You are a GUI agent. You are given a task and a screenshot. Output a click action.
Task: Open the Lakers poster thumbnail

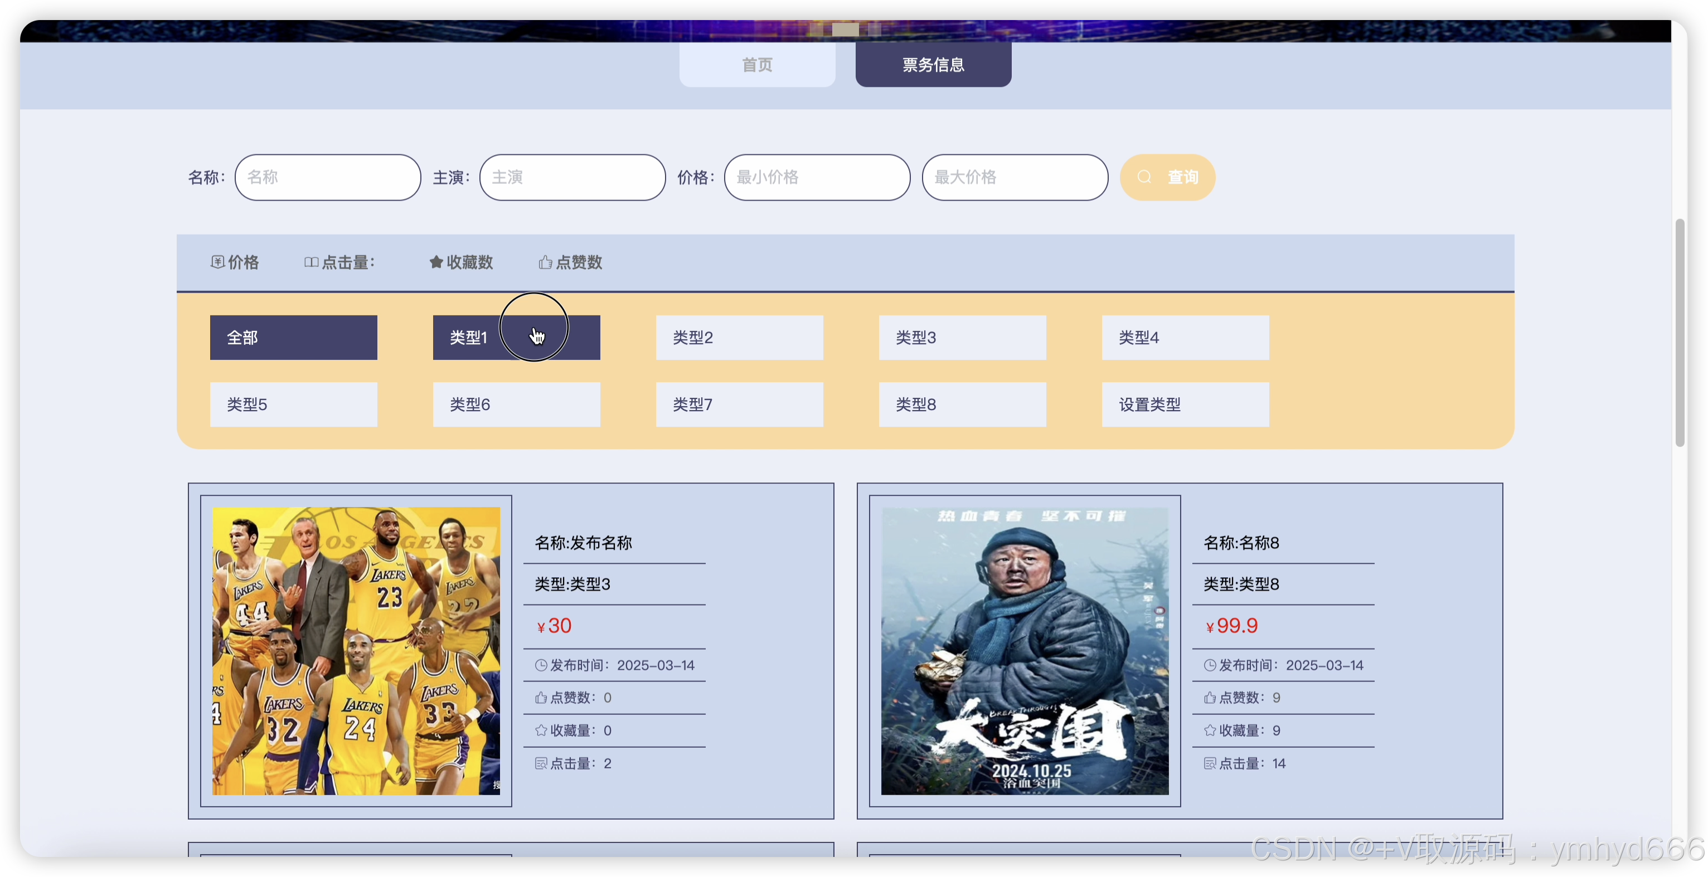[356, 650]
